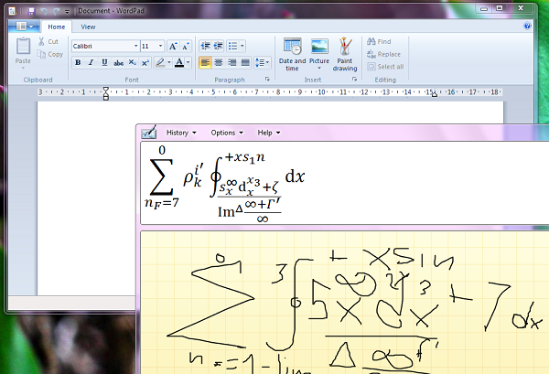Image resolution: width=549 pixels, height=374 pixels.
Task: Click the Decrease indent icon
Action: [x=206, y=46]
